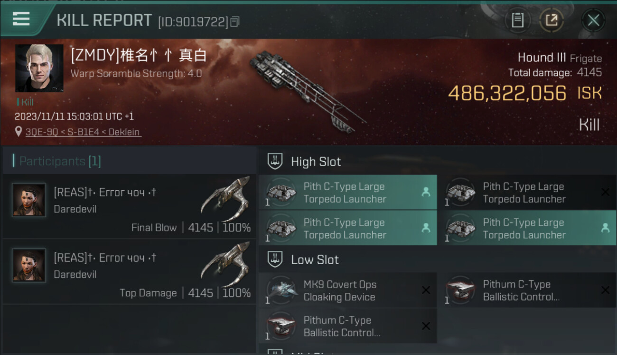
Task: Close the kill report window
Action: coord(593,20)
